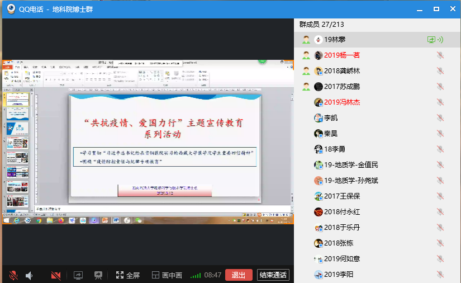Click the QQ phone logo icon
The width and height of the screenshot is (461, 283).
tap(11, 9)
